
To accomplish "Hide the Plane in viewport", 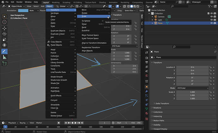I will click(x=211, y=23).
